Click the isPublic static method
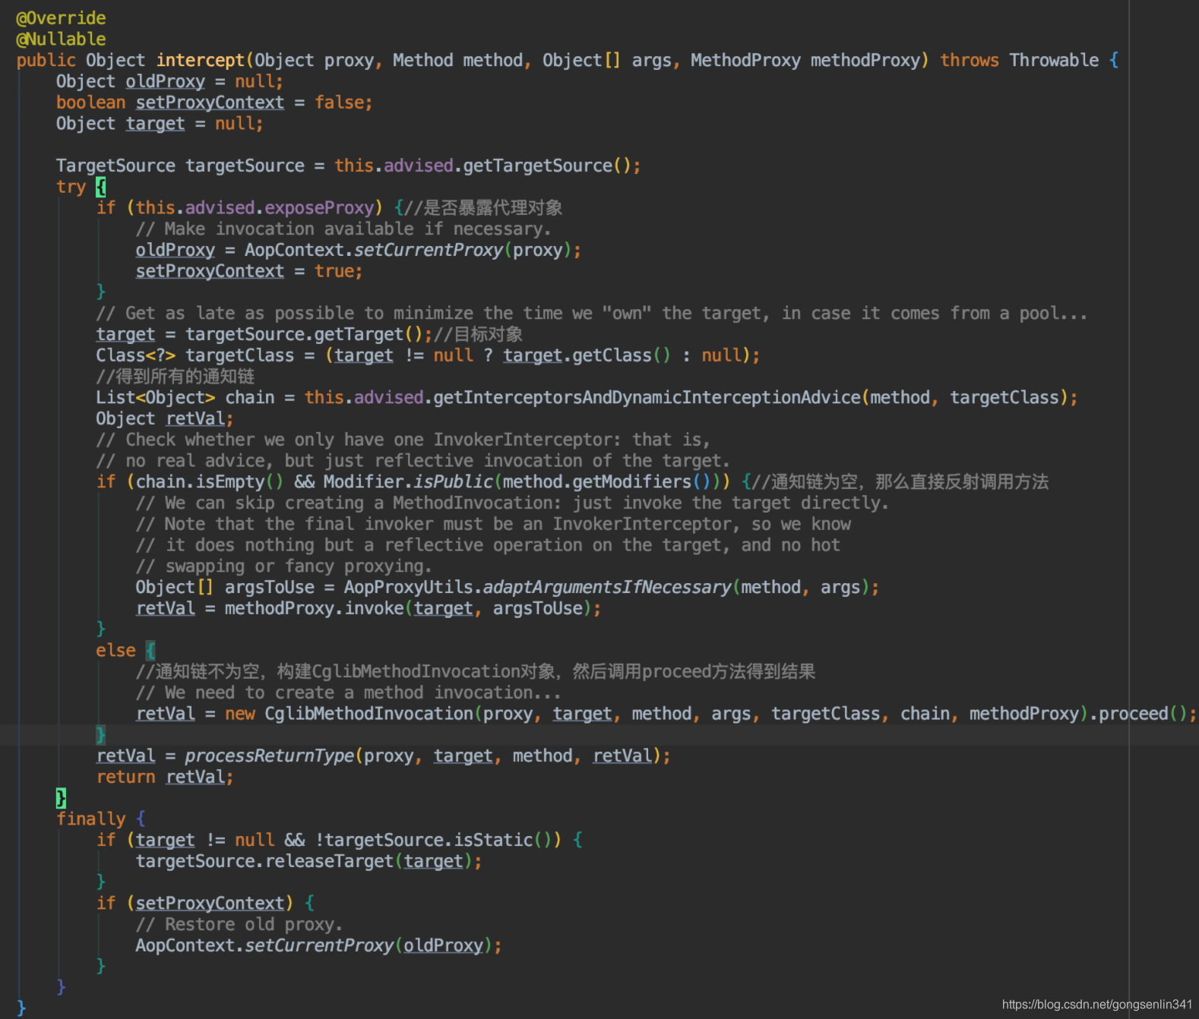The width and height of the screenshot is (1199, 1019). tap(453, 481)
